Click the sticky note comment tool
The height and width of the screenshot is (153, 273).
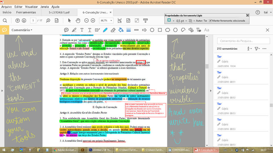[x=66, y=30]
